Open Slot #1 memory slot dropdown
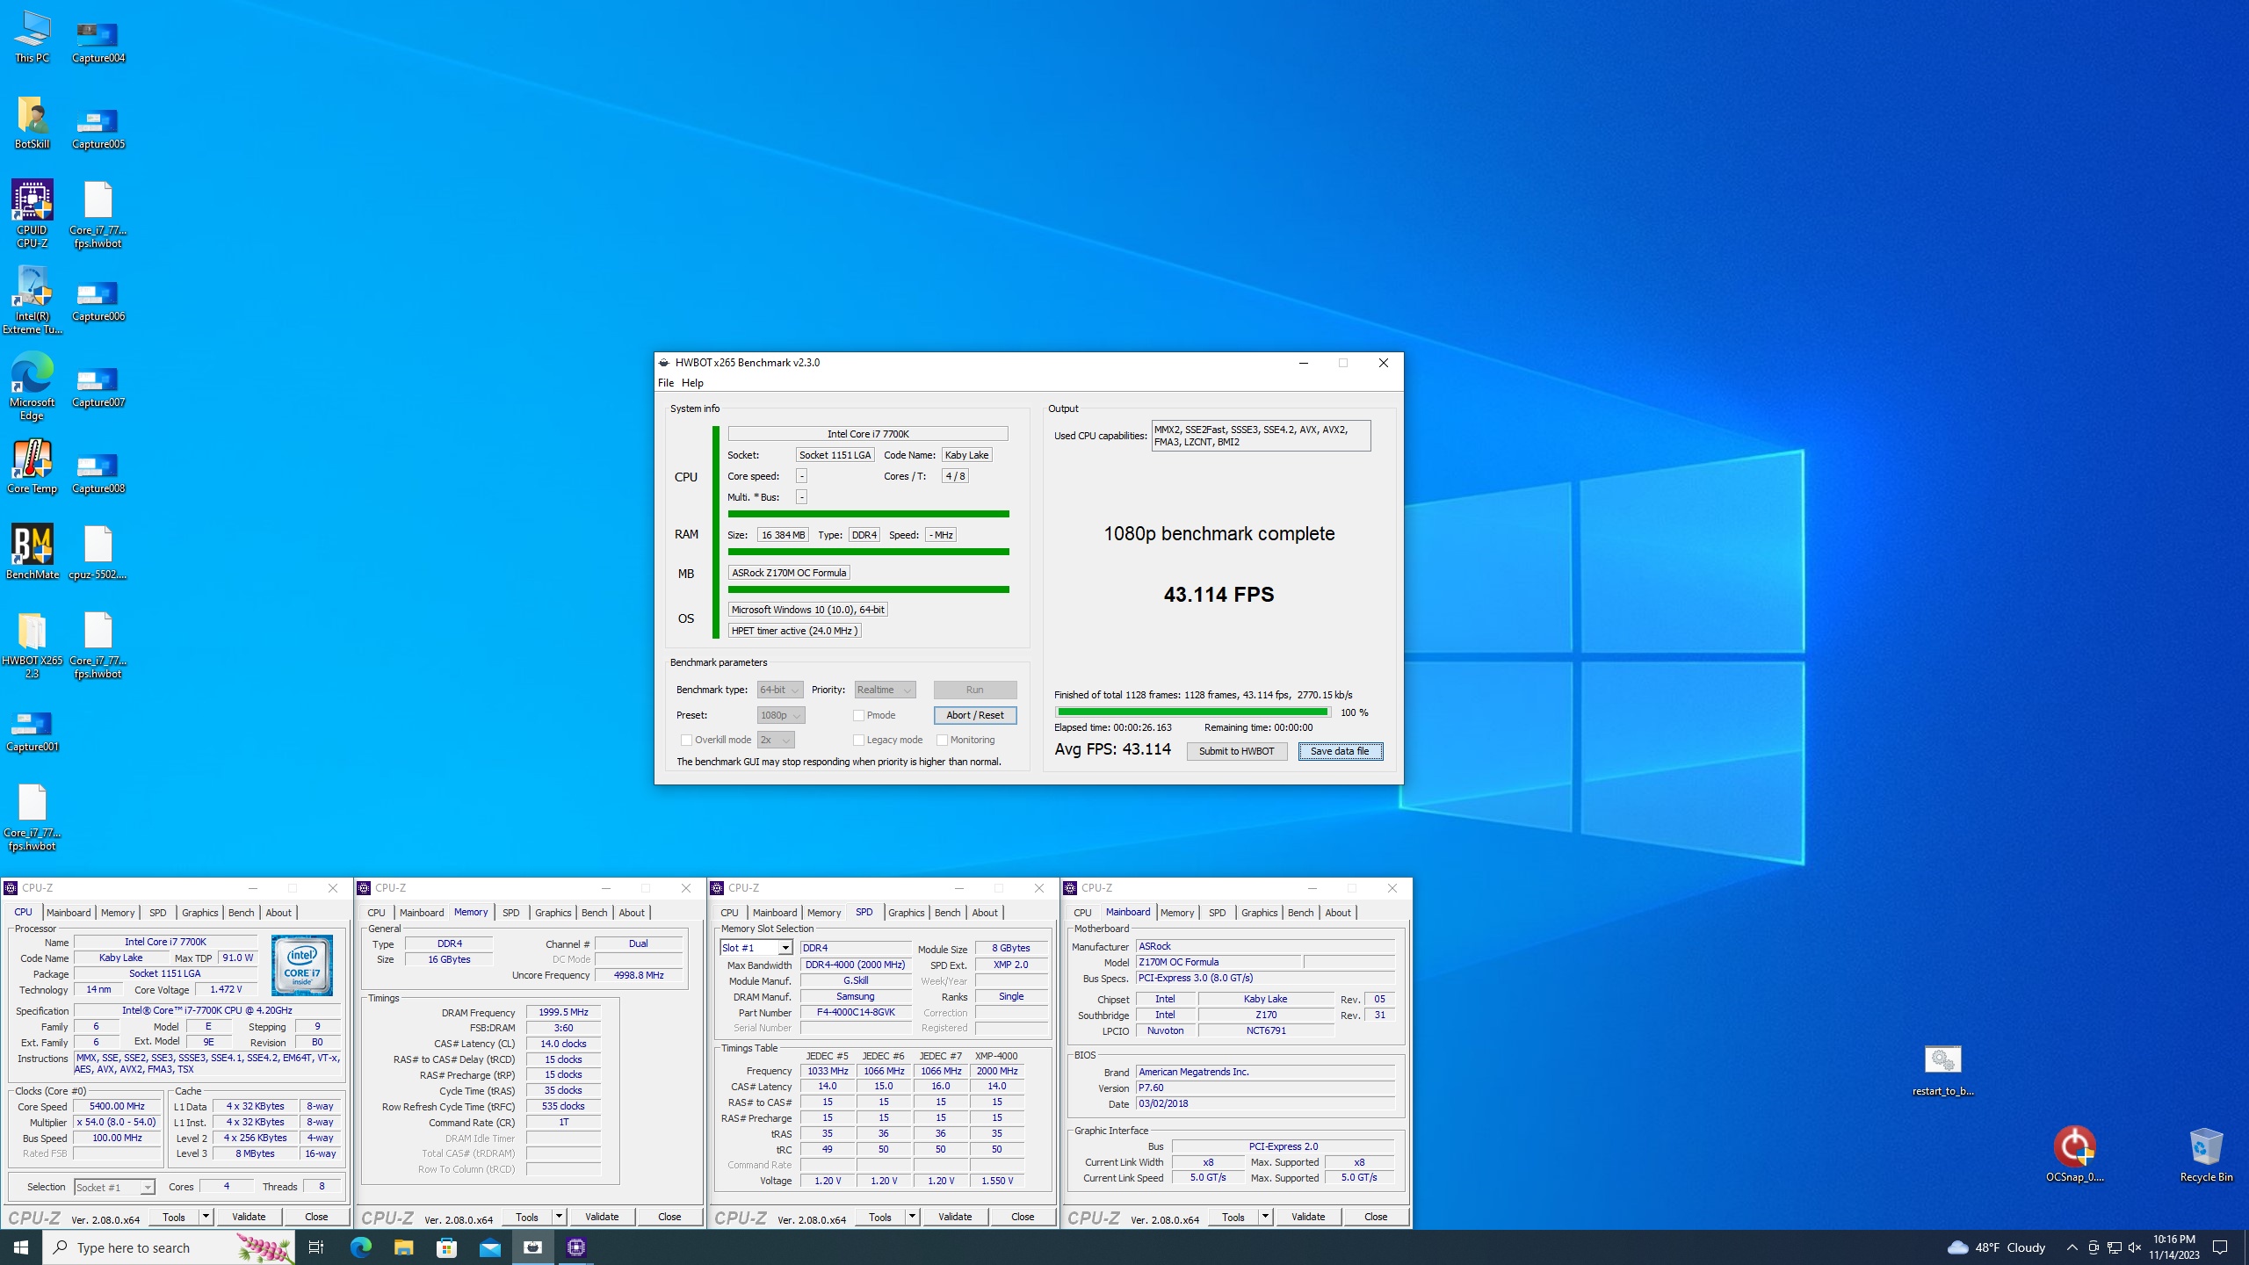The height and width of the screenshot is (1265, 2249). (x=756, y=948)
